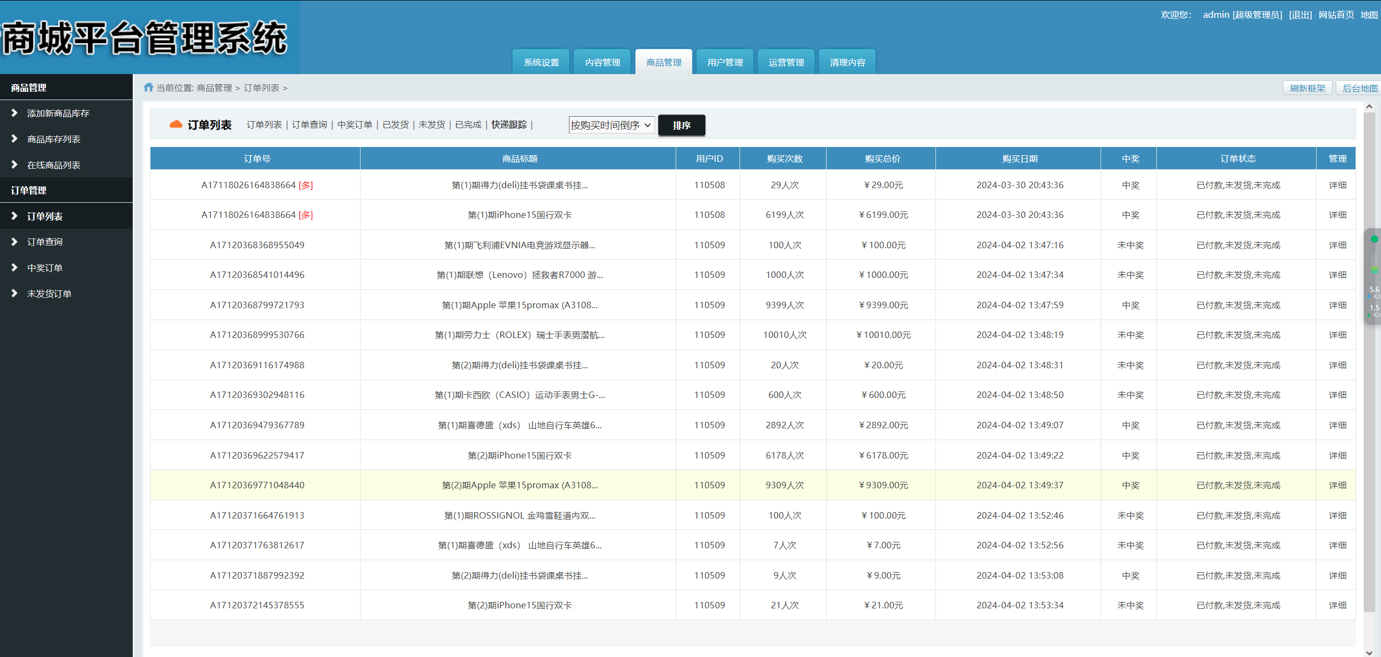Click the arrow icon beside 商品库存列表

coord(15,138)
